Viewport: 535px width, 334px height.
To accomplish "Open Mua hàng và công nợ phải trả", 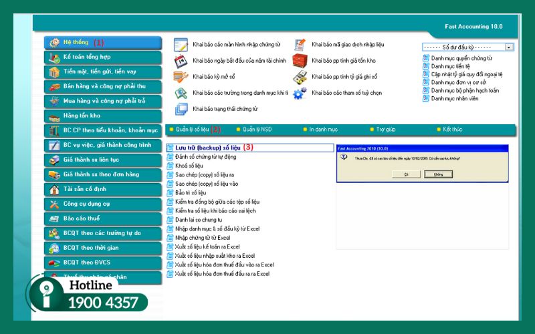I will tap(103, 102).
